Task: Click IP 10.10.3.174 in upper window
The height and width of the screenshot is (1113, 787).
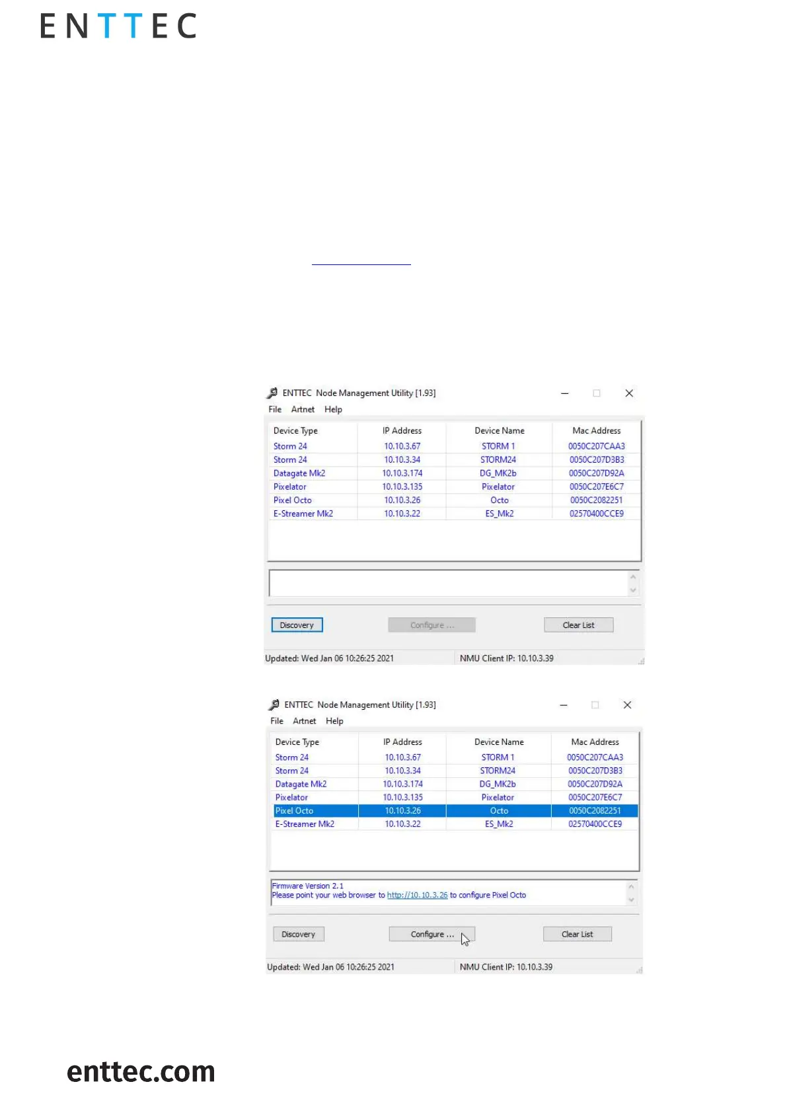Action: coord(402,473)
